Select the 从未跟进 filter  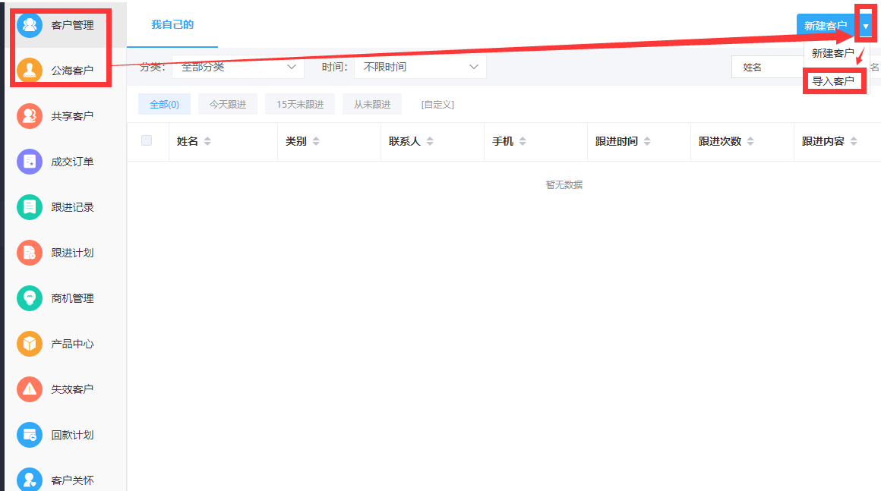pos(372,105)
